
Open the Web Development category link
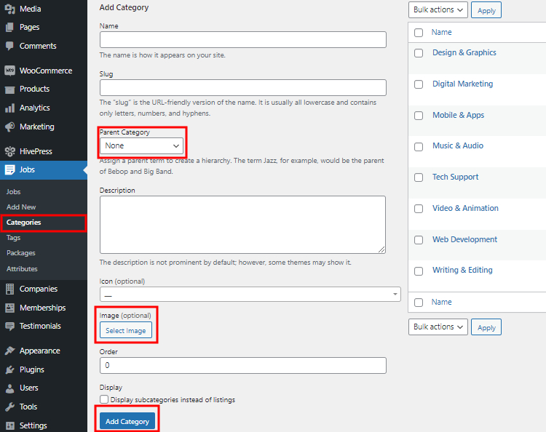click(465, 239)
